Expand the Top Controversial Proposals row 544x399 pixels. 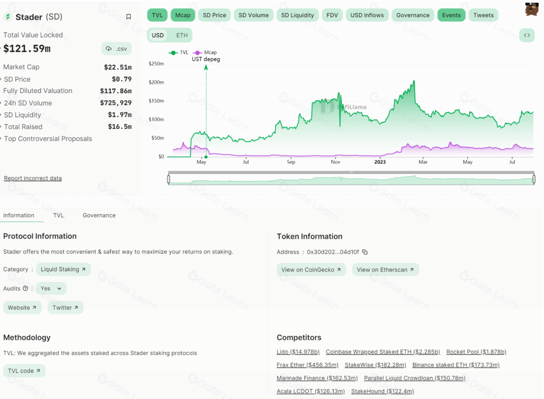[x=48, y=139]
